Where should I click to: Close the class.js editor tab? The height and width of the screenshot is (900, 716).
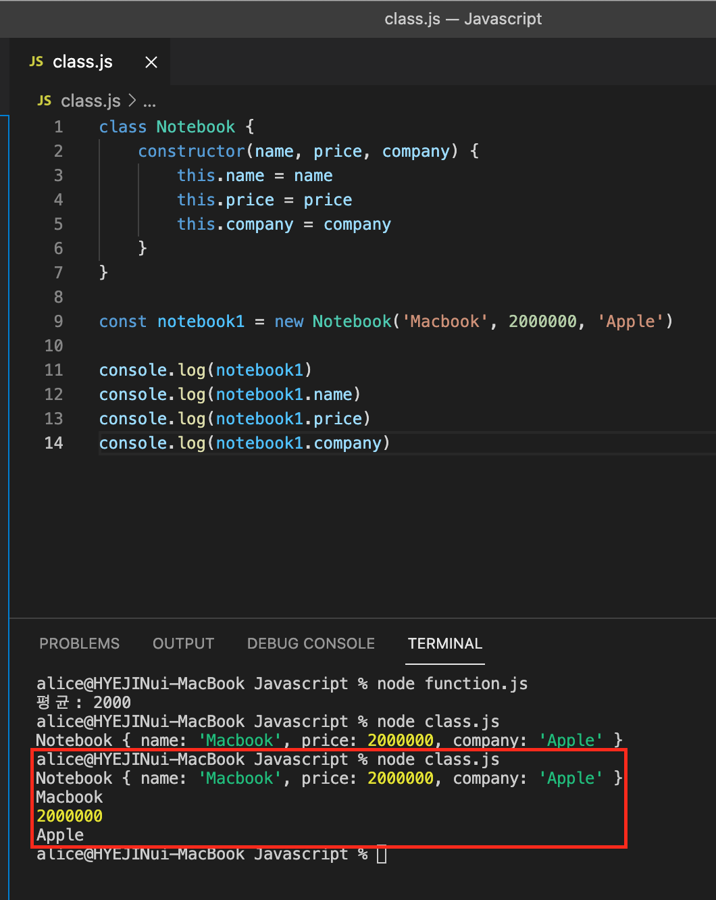click(151, 62)
